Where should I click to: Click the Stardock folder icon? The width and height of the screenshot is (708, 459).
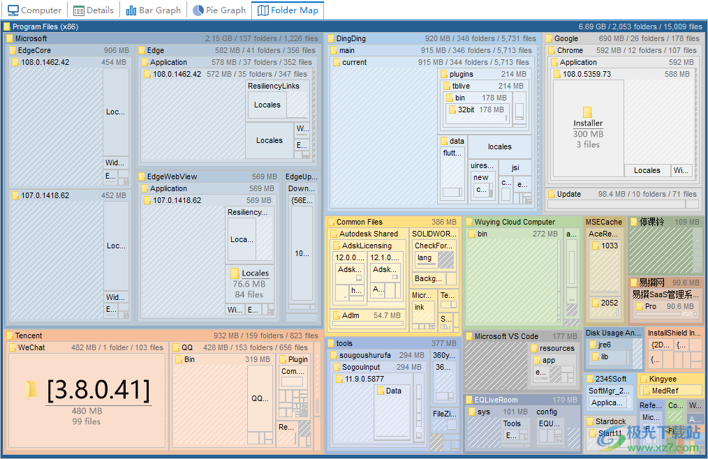point(590,421)
